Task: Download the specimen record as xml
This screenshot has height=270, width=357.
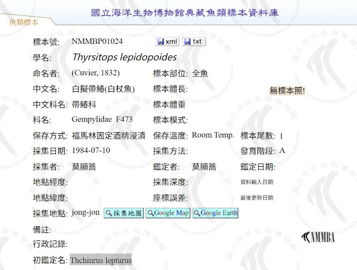Action: point(167,42)
